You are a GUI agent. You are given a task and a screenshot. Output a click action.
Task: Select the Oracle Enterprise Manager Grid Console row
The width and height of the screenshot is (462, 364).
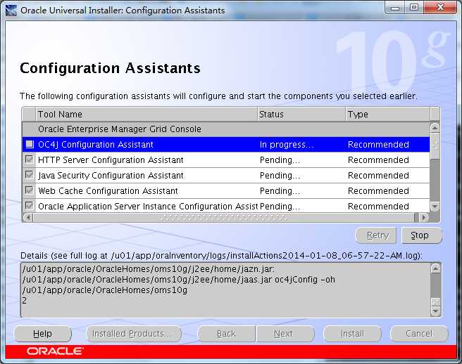(226, 129)
